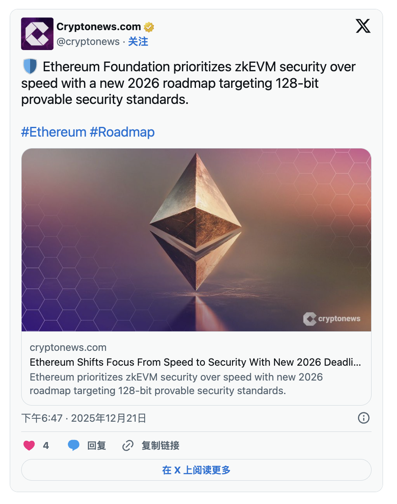This screenshot has width=397, height=504.
Task: Click the 回复 reply label
Action: coord(97,445)
